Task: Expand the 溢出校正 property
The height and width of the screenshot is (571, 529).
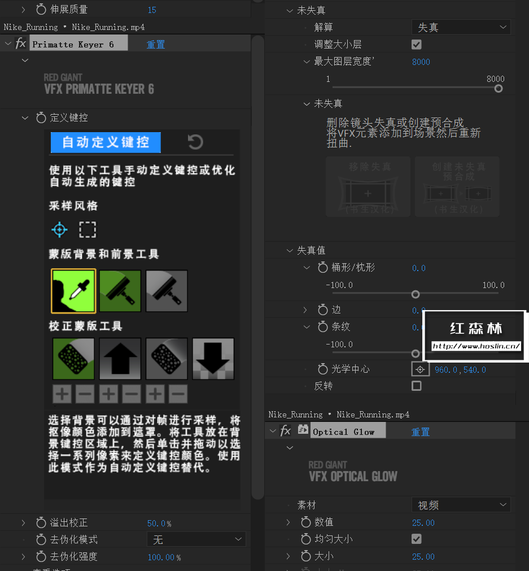Action: click(23, 523)
